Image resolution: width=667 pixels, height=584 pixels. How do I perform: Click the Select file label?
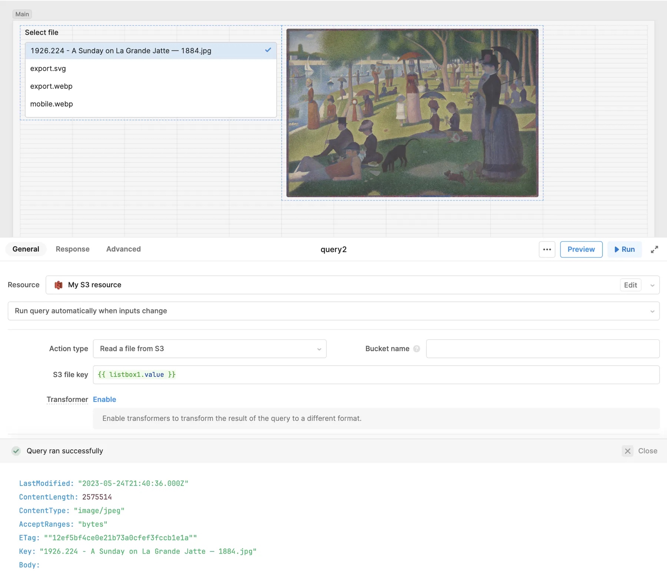[42, 32]
